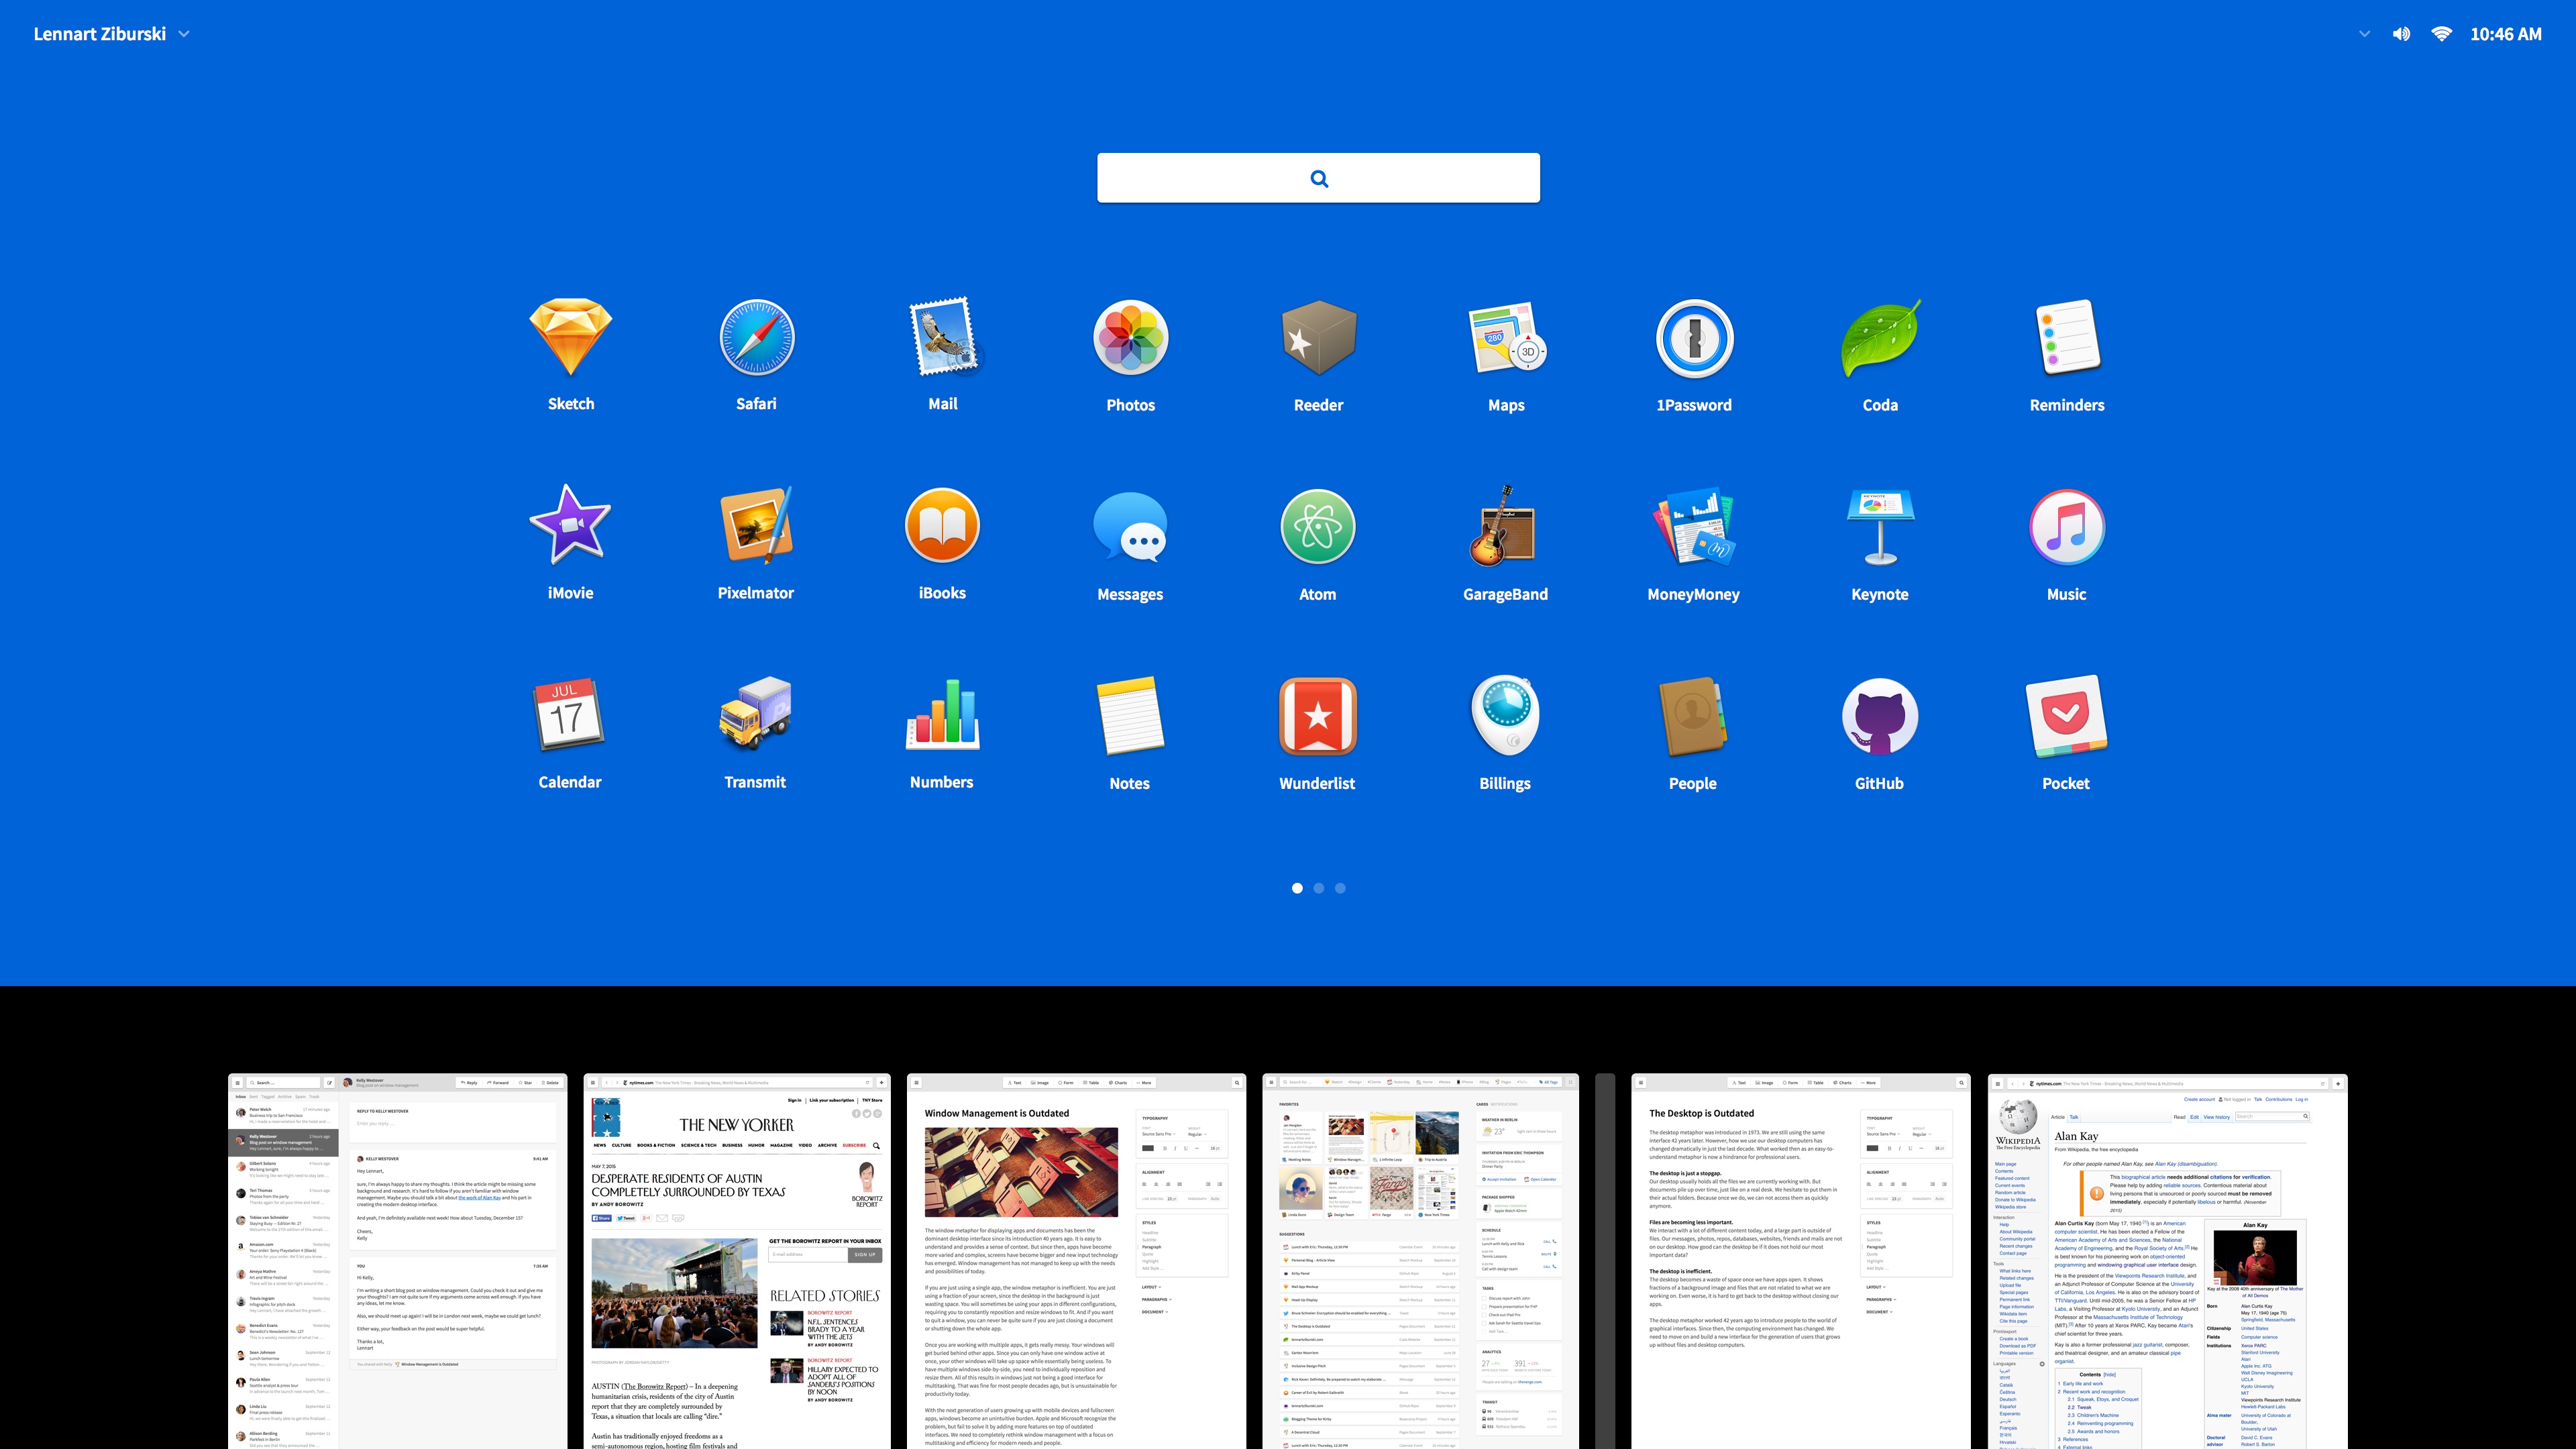Open the Sketch app icon
The width and height of the screenshot is (2576, 1449).
coord(570,338)
